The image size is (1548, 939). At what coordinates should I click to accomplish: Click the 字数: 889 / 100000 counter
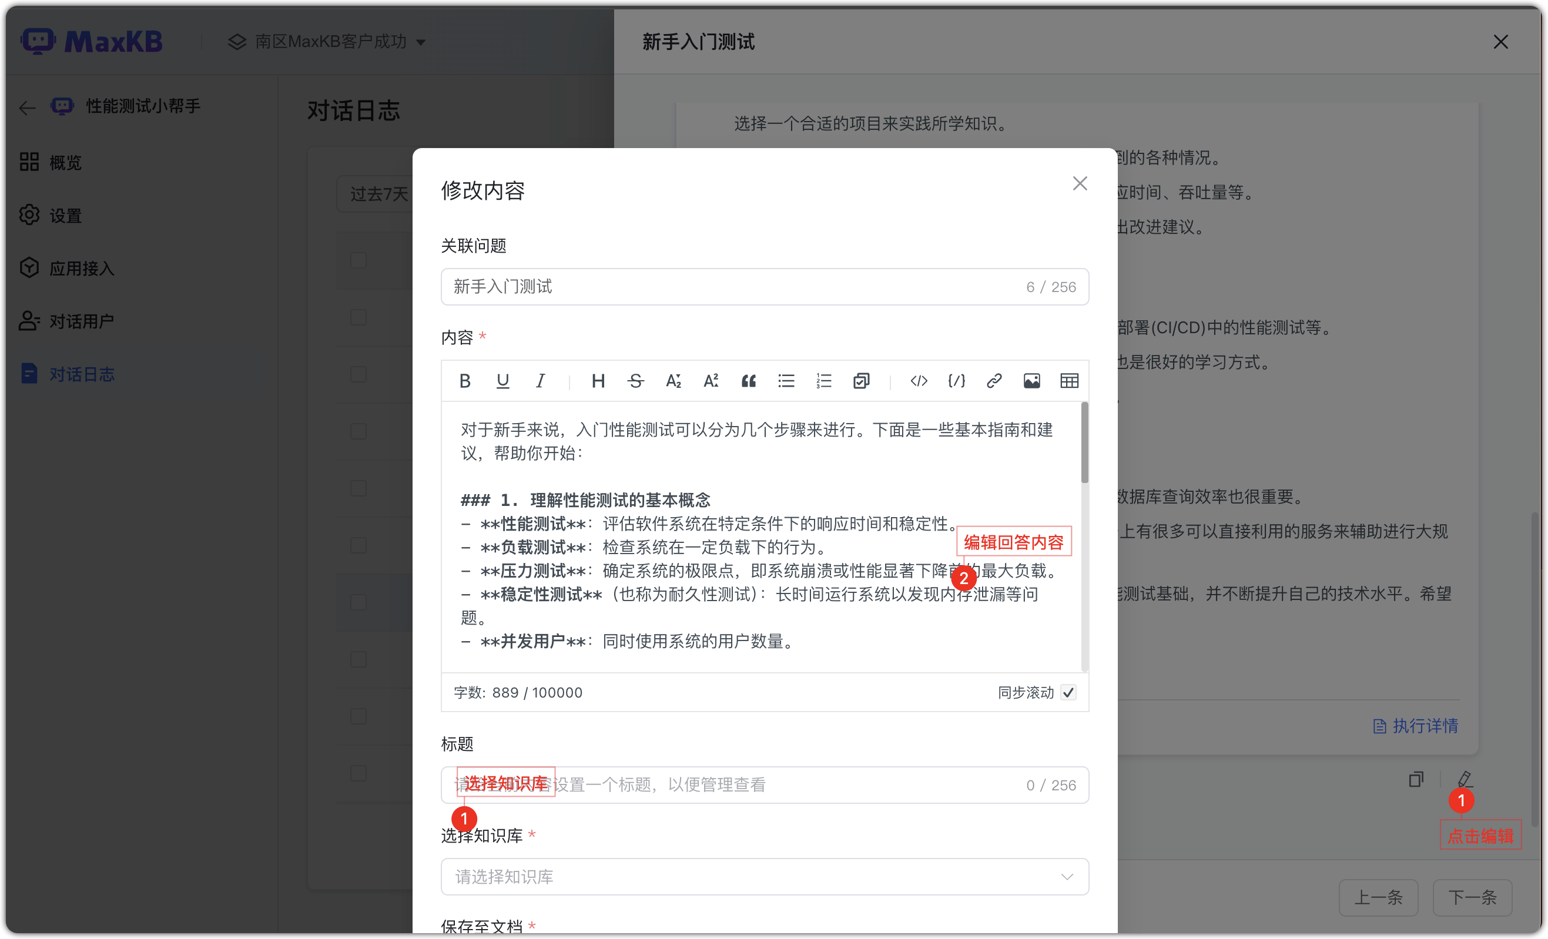coord(518,692)
